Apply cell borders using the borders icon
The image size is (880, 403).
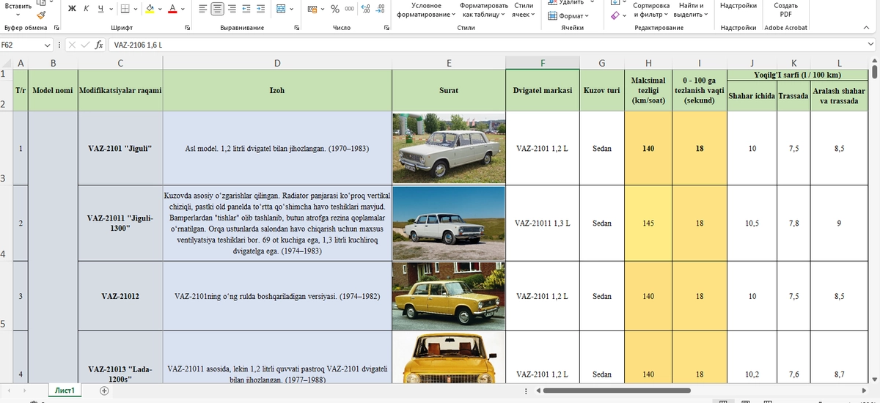pos(125,9)
